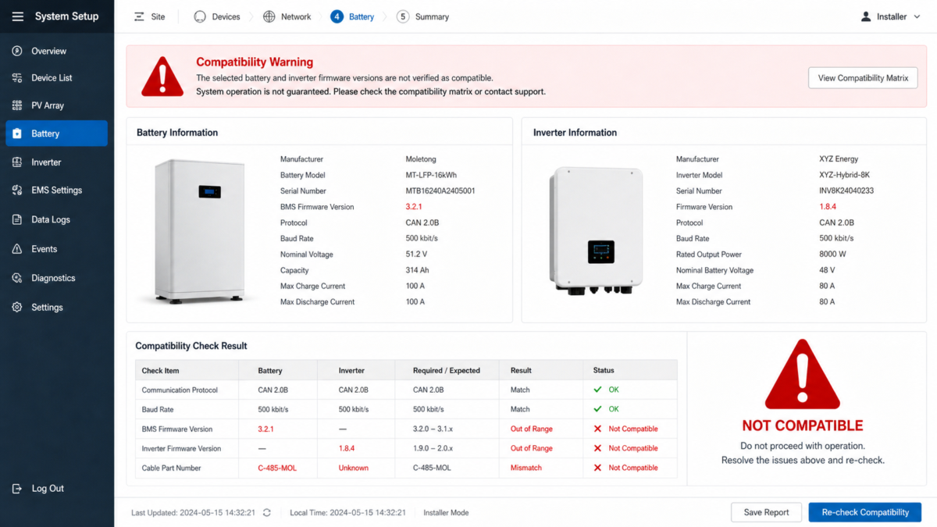The height and width of the screenshot is (527, 937).
Task: Click the green check in Communication Protocol row
Action: point(597,390)
